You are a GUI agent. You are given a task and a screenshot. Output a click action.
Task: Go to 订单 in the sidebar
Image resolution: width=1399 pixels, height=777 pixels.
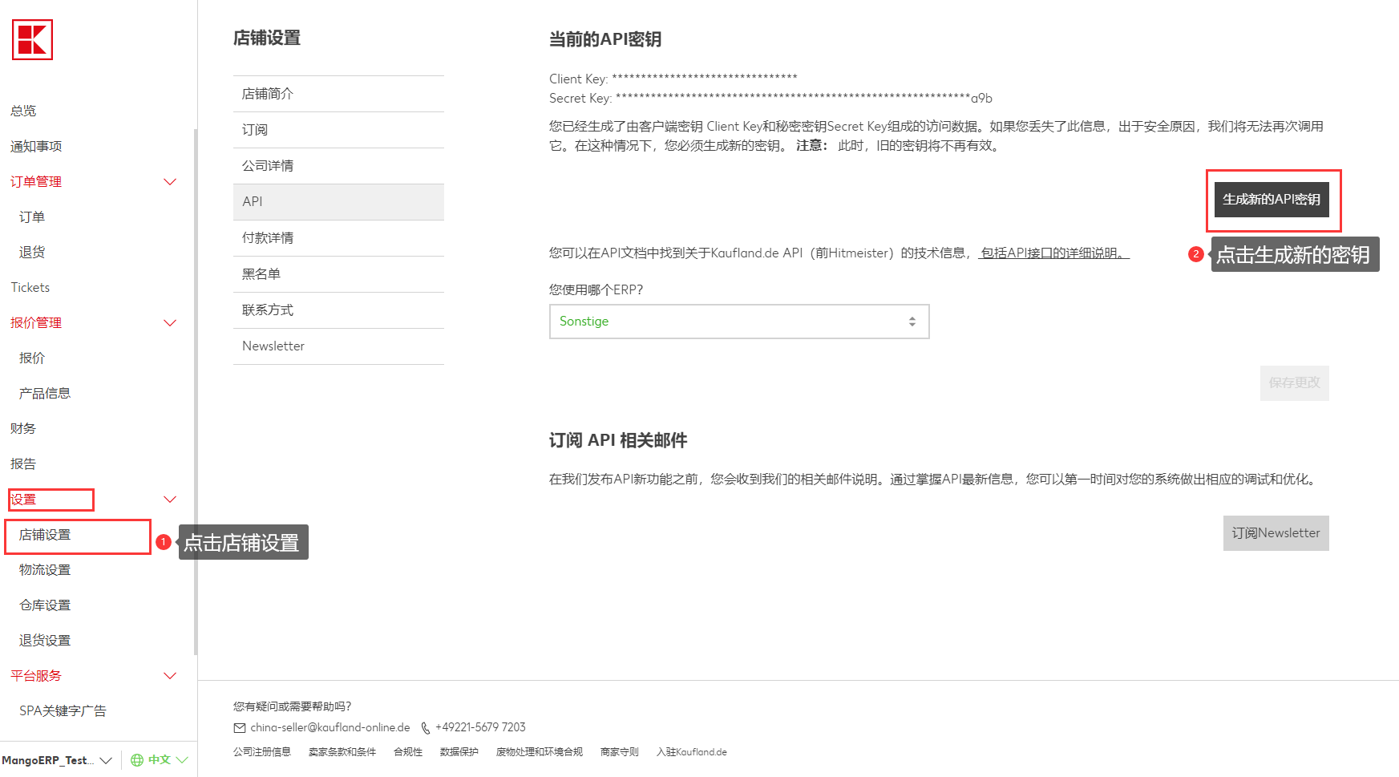pyautogui.click(x=32, y=217)
